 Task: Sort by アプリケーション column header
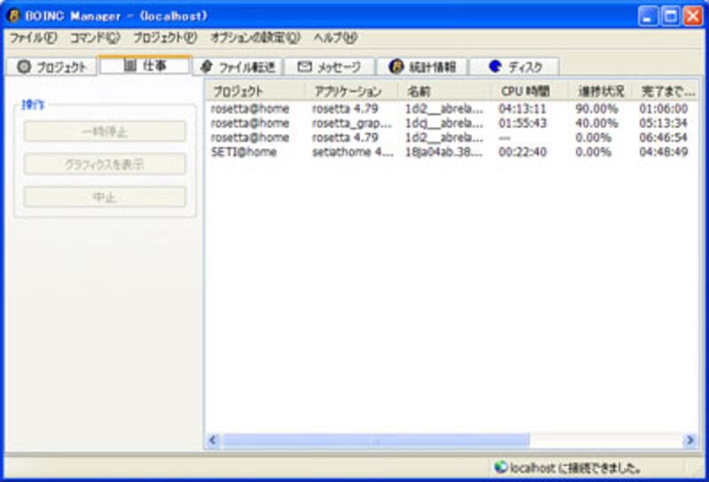(352, 91)
